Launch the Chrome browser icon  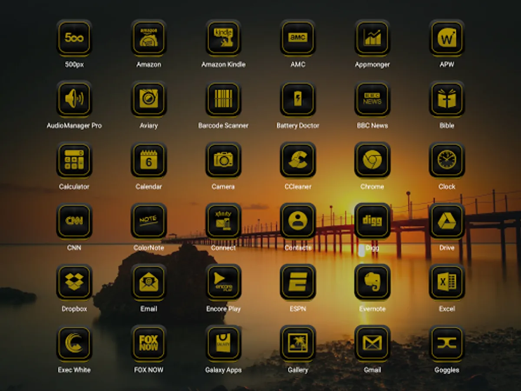coord(373,160)
